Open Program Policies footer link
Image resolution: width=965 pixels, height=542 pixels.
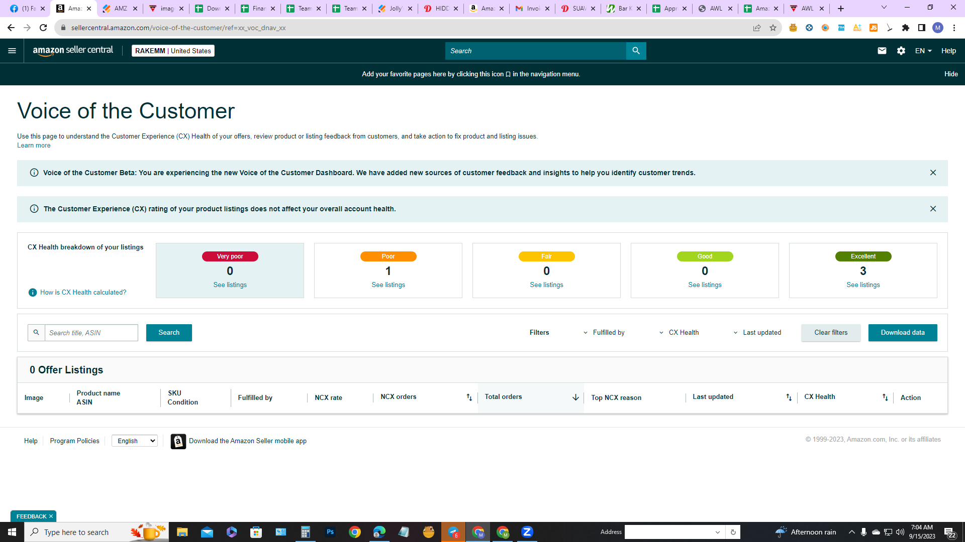(x=74, y=441)
